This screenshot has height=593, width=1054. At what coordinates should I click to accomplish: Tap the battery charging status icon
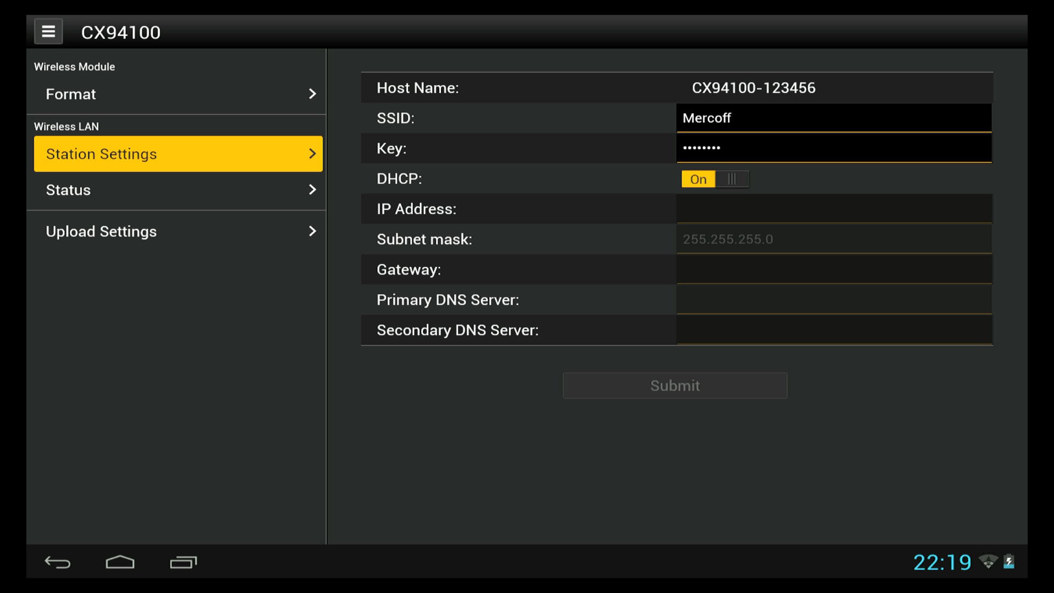point(1009,562)
